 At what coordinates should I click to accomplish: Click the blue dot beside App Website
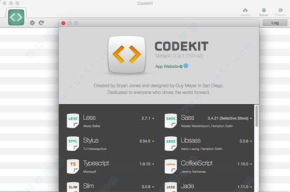[186, 66]
